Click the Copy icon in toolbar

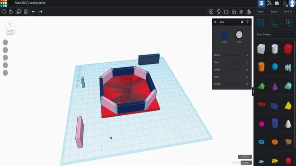[x=4, y=12]
